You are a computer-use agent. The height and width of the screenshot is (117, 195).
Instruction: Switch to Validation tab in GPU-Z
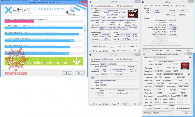(x=163, y=58)
